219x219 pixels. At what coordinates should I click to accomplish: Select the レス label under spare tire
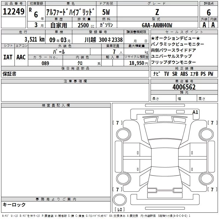pos(120,209)
